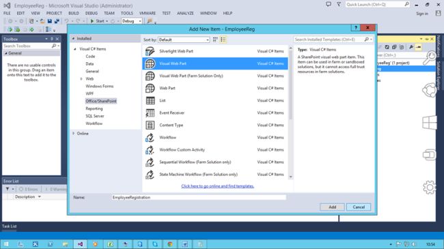Select the Silverlight Web Part template icon
The height and width of the screenshot is (249, 444).
click(150, 51)
